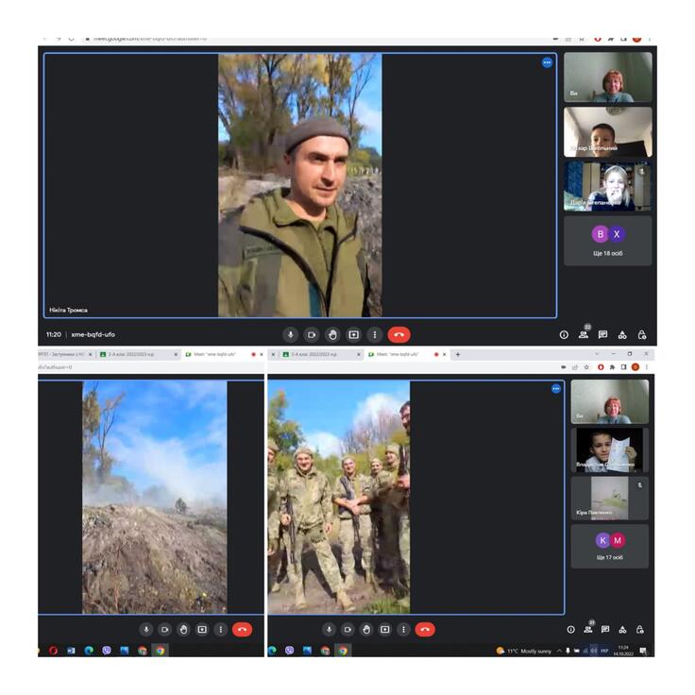Raise hand in the top Meet window
This screenshot has height=695, width=695.
coord(332,334)
